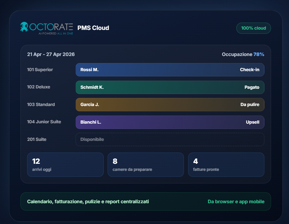Select the PMS Cloud title
This screenshot has width=289, height=224.
(93, 28)
